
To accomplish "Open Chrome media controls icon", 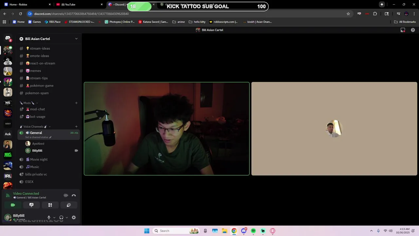I will 398,14.
